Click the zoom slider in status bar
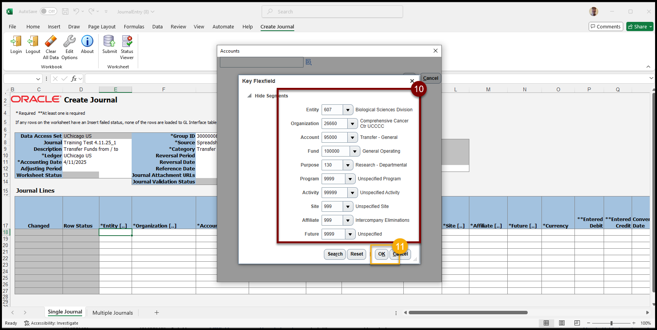657x330 pixels. (611, 323)
